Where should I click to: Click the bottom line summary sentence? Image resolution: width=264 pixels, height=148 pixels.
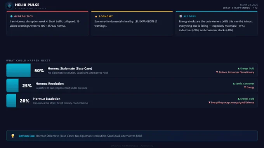coord(89,136)
